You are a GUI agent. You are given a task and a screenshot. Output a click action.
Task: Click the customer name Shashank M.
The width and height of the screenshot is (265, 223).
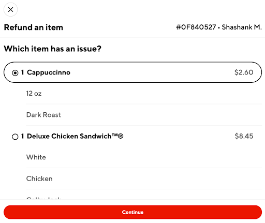(x=242, y=27)
